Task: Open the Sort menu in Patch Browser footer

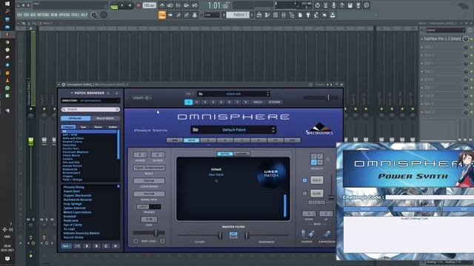Action: pos(66,246)
